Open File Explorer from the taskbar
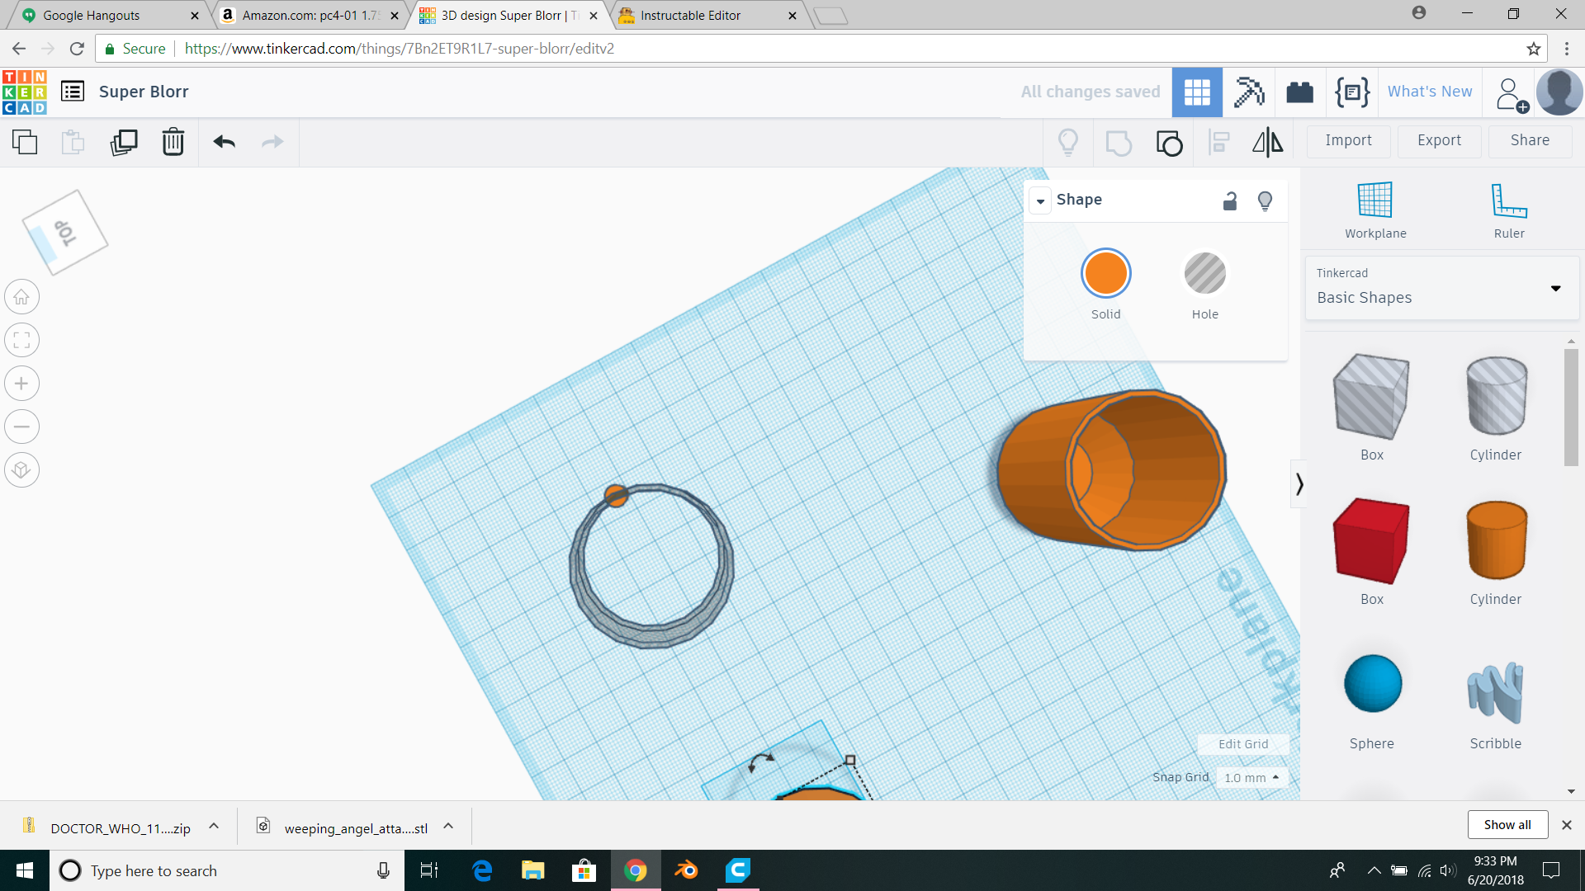This screenshot has height=891, width=1585. (x=533, y=870)
